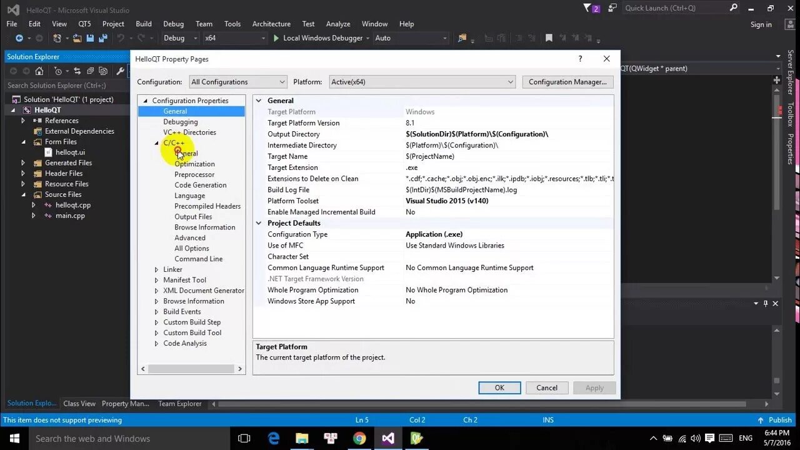Open the Configuration dropdown
This screenshot has height=450, width=800.
[x=237, y=82]
